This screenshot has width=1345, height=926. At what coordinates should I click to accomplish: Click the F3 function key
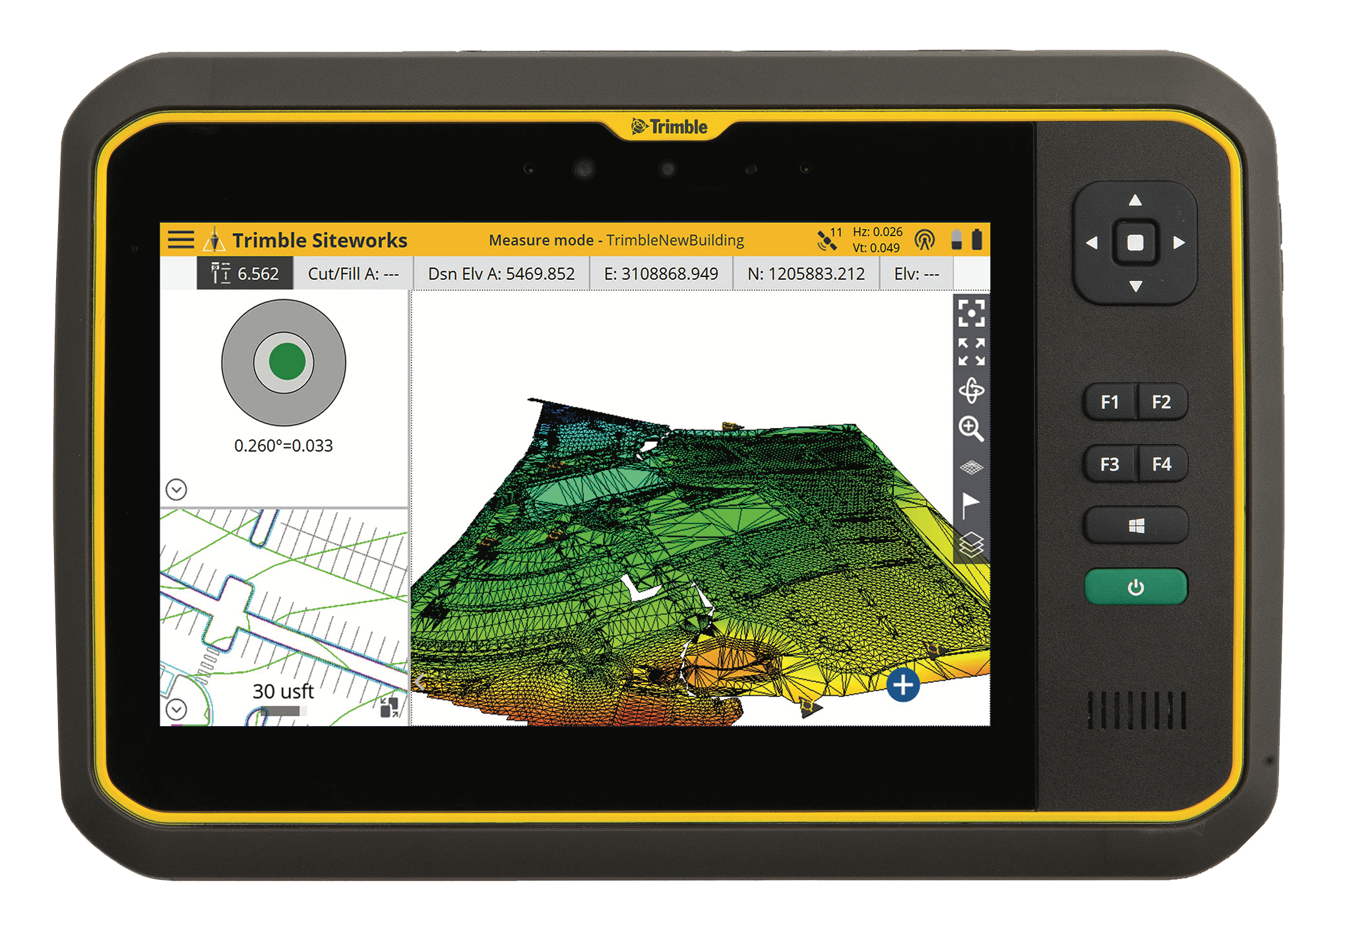[x=1110, y=464]
